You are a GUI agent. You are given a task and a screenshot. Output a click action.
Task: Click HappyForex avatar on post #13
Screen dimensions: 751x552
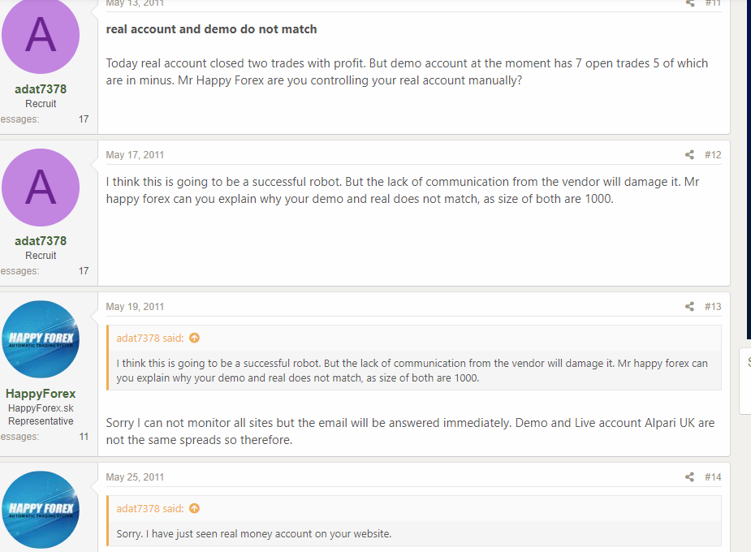41,339
